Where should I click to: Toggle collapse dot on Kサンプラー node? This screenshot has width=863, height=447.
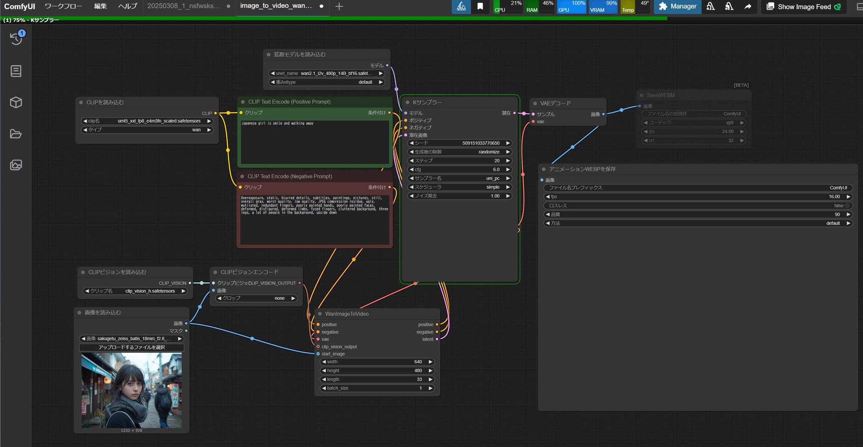pyautogui.click(x=407, y=102)
